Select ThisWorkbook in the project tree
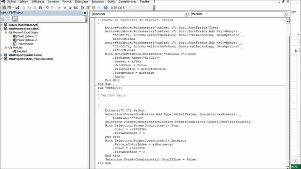The image size is (301, 169). (x=25, y=44)
